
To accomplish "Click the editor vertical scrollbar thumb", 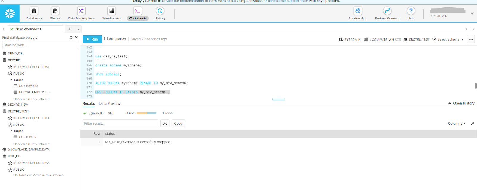I will [x=476, y=86].
